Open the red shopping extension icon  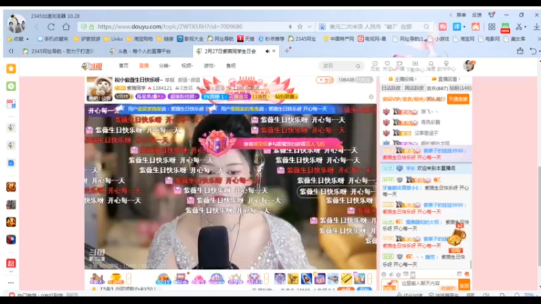click(x=443, y=26)
